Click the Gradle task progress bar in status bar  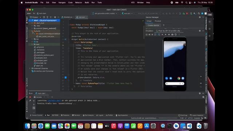coord(168,118)
